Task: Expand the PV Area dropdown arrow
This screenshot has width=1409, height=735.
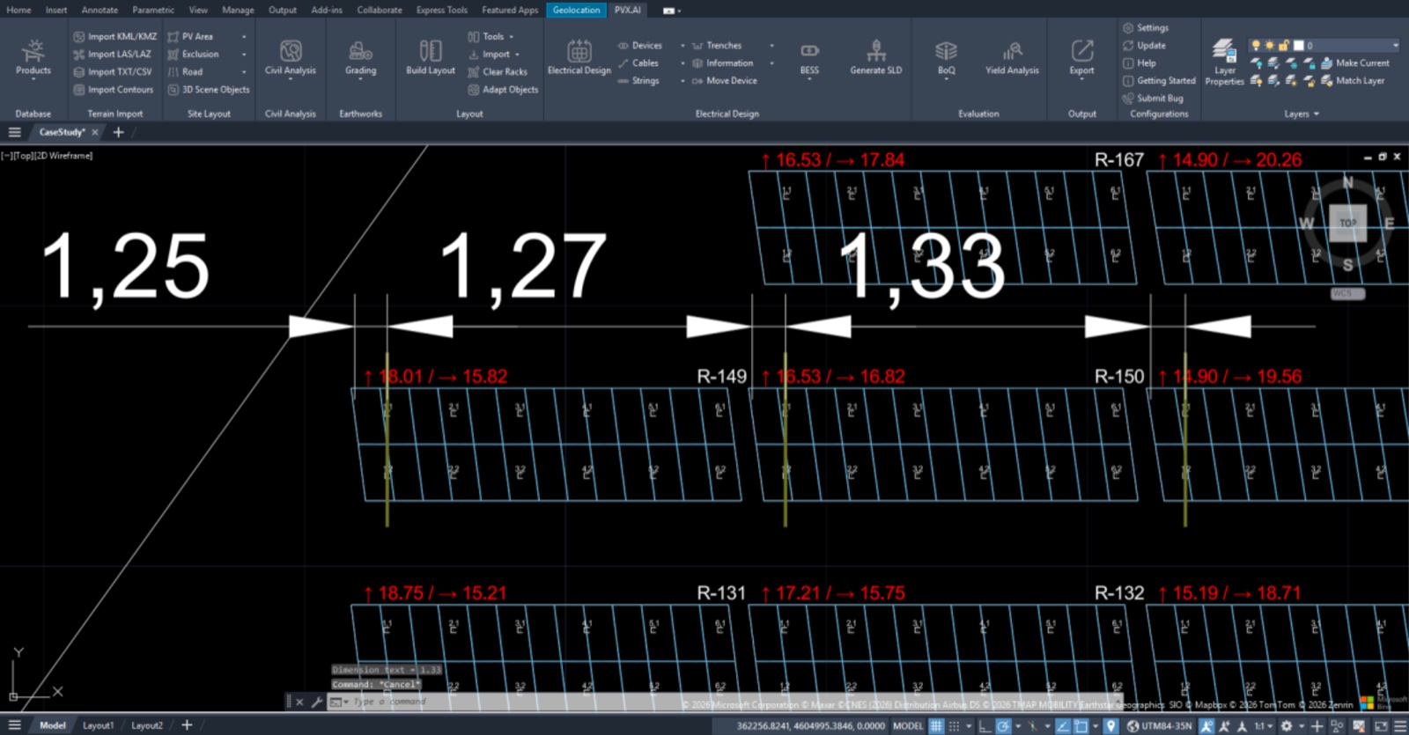Action: [244, 36]
